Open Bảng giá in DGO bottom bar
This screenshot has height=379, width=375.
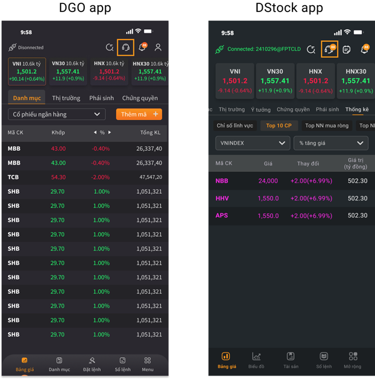tap(25, 365)
